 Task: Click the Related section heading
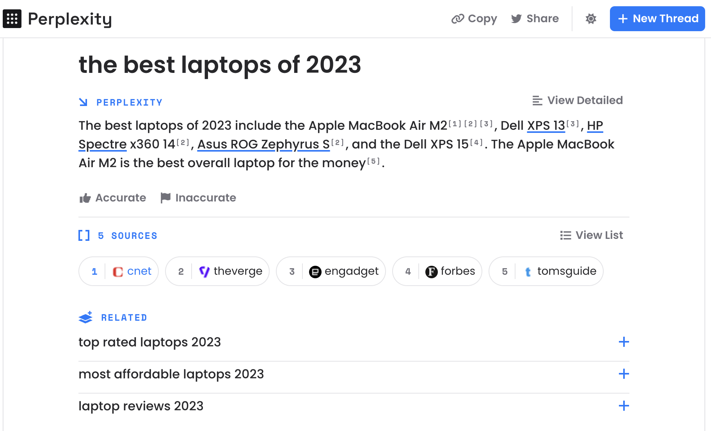112,317
